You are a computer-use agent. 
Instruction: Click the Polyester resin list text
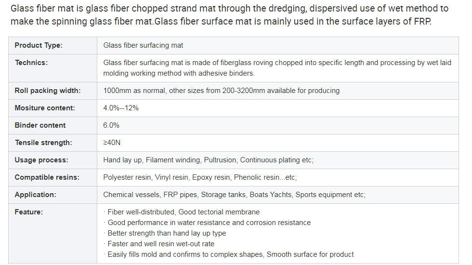click(x=200, y=177)
